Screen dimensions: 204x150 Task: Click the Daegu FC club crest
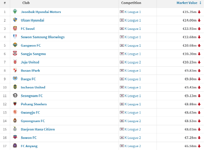15,78
